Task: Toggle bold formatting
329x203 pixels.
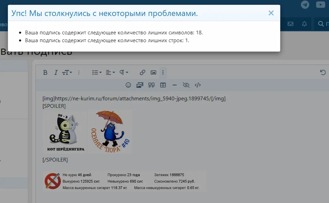Action: click(45, 72)
